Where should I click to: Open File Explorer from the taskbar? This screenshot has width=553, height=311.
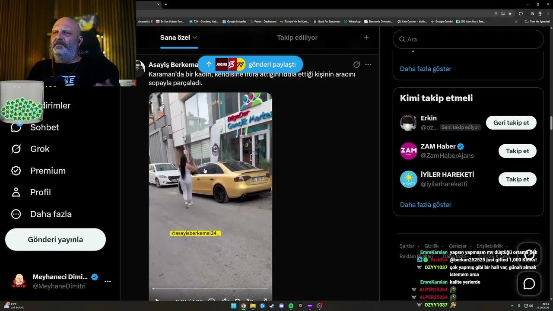coord(253,306)
